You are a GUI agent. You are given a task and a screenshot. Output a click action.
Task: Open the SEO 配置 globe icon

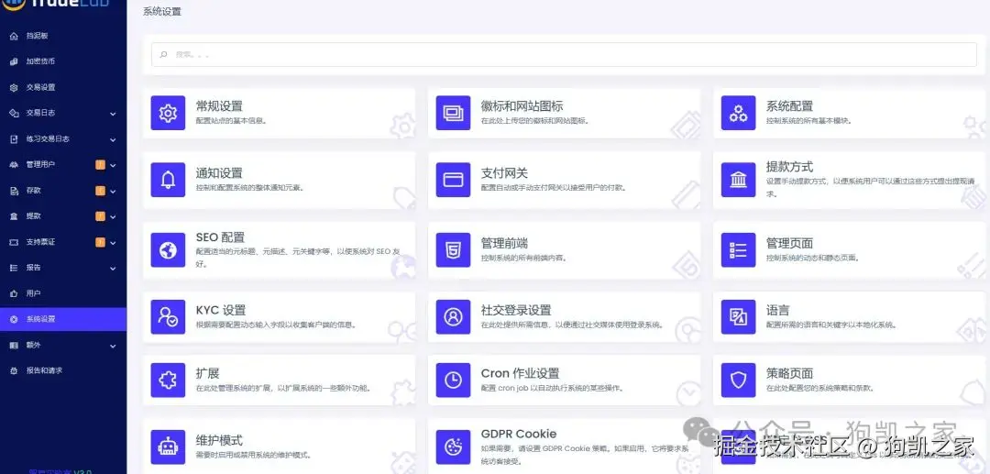point(168,250)
